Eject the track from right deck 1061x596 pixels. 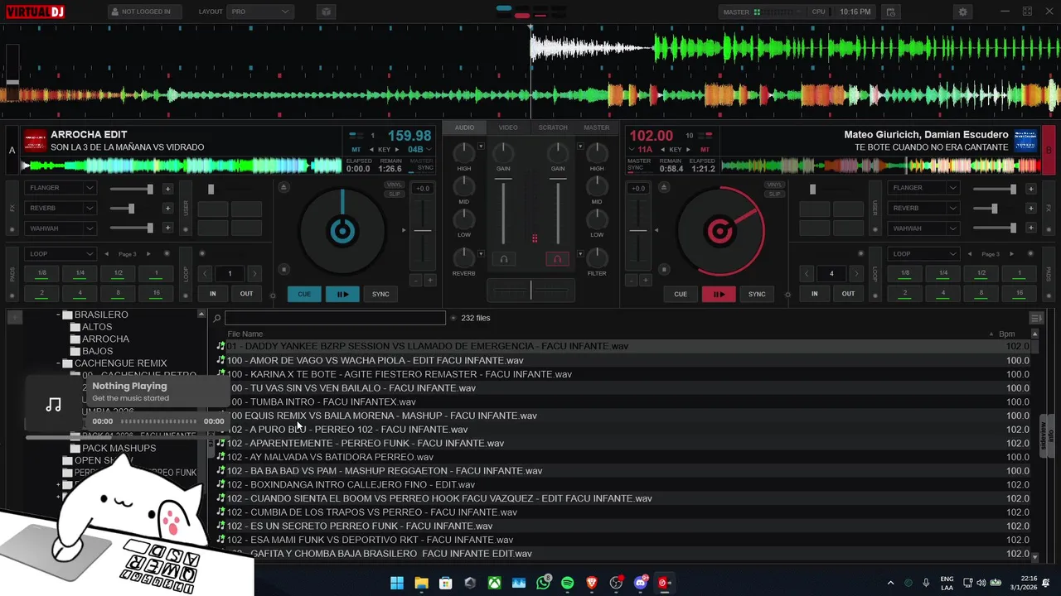pos(664,187)
